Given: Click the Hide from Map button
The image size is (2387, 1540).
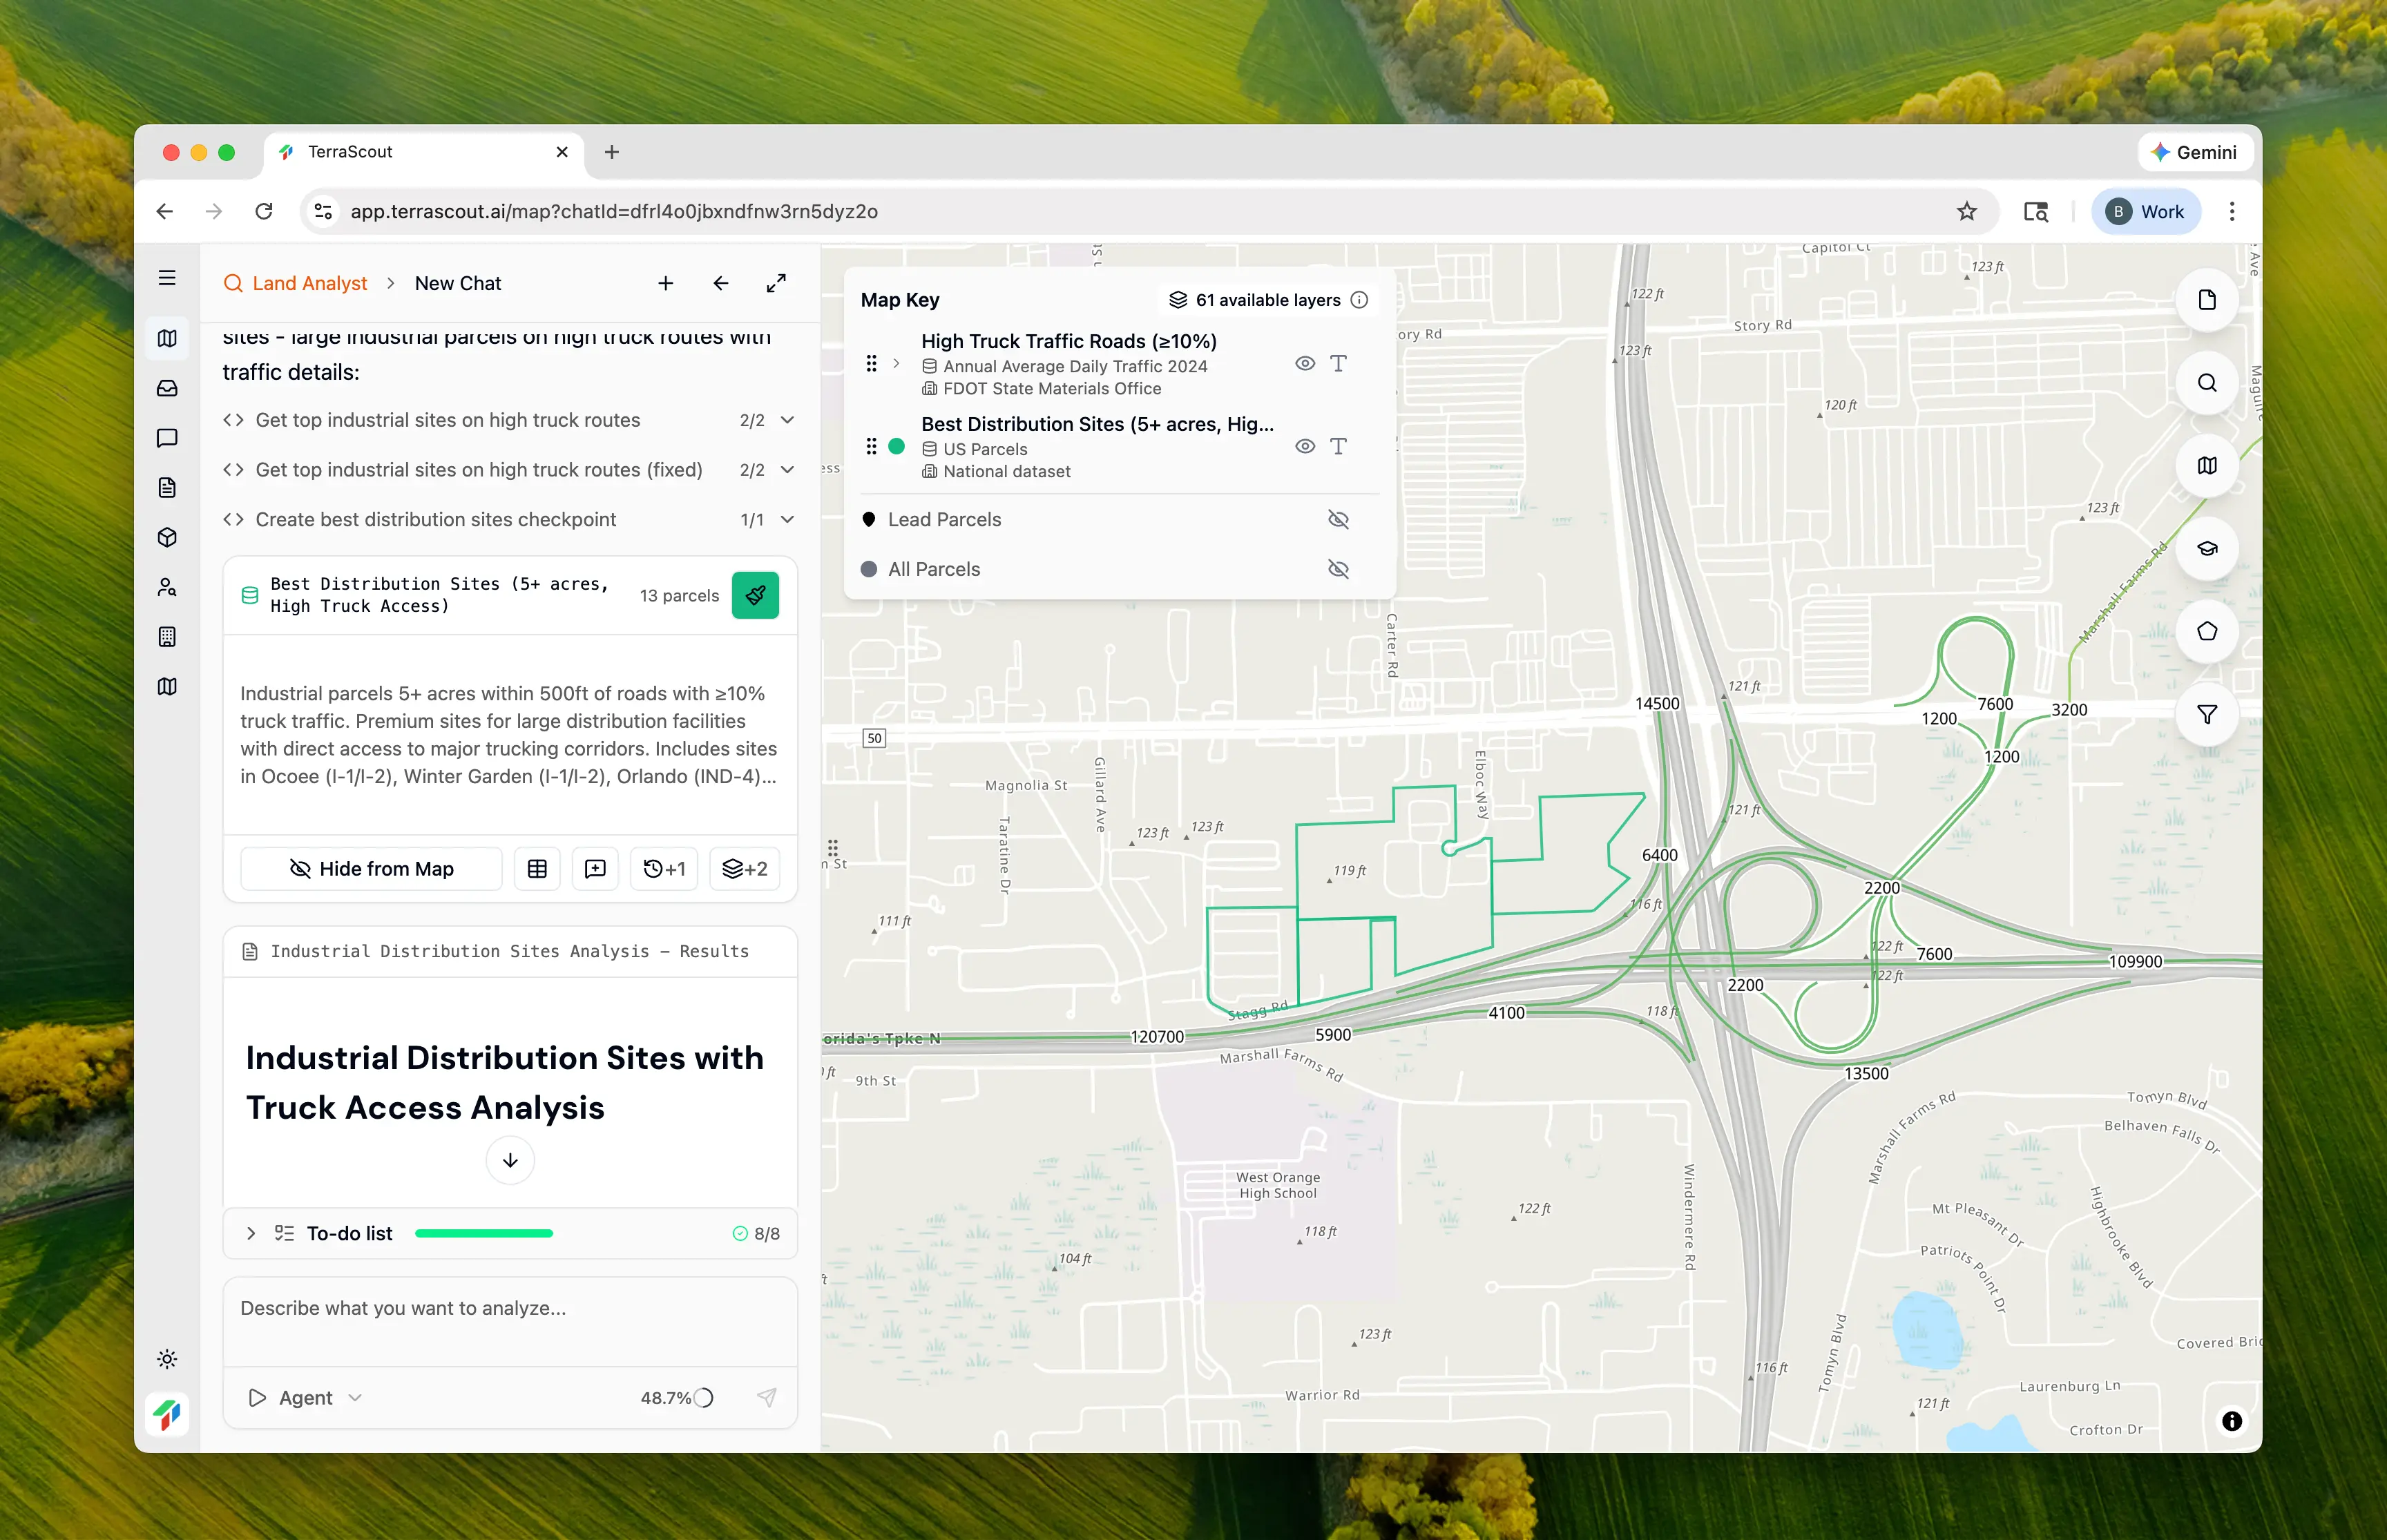Looking at the screenshot, I should [371, 869].
